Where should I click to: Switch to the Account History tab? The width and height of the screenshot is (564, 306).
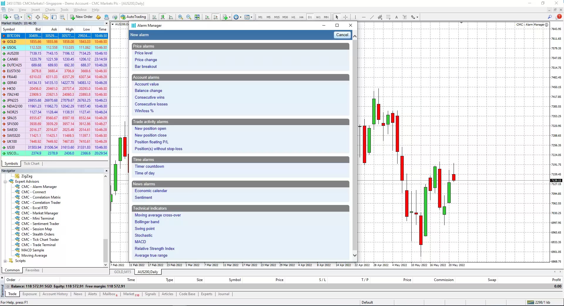point(55,294)
